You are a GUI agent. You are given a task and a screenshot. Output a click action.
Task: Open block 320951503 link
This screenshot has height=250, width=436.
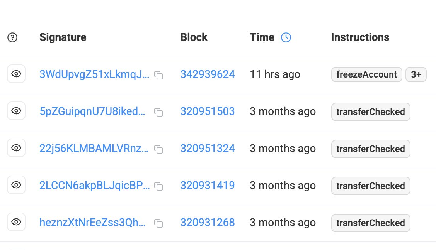[208, 111]
